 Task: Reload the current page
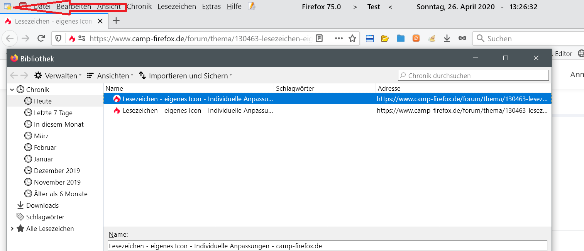41,38
